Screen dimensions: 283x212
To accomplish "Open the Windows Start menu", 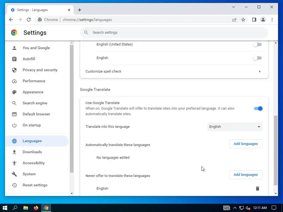I will tap(5, 208).
